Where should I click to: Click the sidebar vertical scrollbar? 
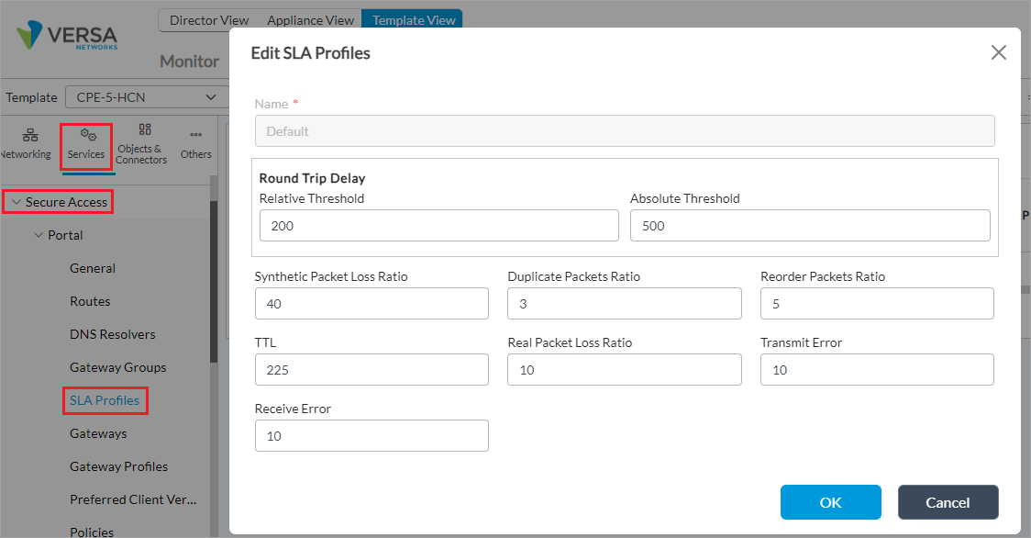(214, 275)
